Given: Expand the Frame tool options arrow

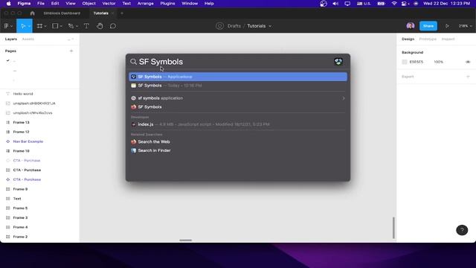Looking at the screenshot, I should [x=45, y=27].
